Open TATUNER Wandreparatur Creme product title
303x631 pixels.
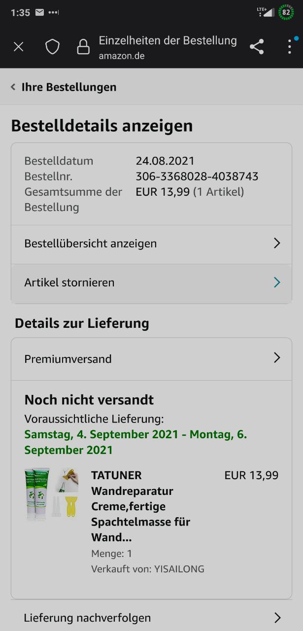pyautogui.click(x=140, y=506)
